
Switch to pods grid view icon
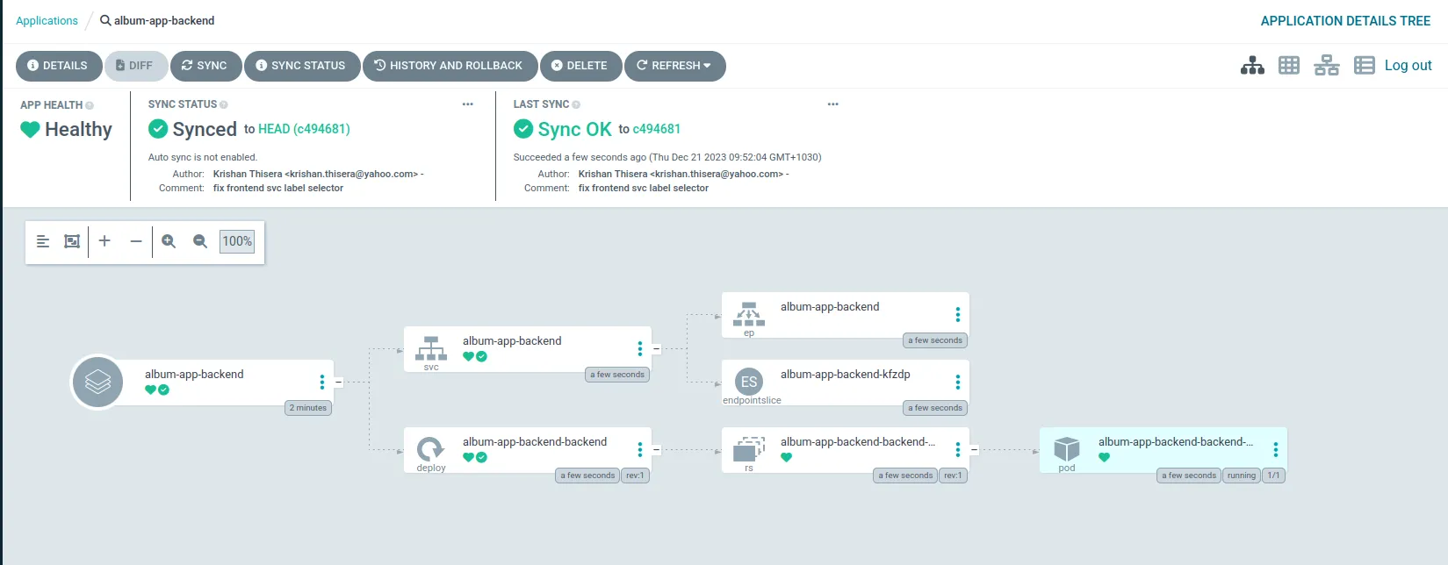[1289, 66]
